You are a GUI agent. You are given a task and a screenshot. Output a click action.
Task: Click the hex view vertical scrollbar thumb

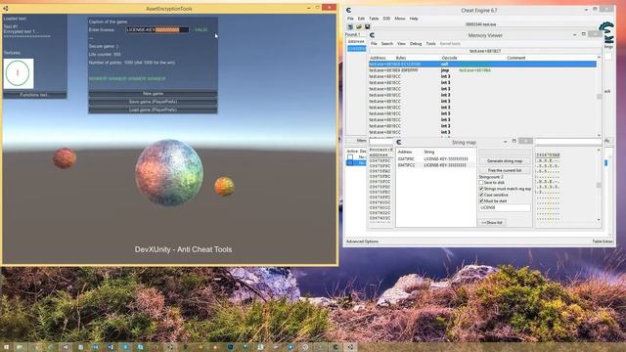tap(599, 185)
